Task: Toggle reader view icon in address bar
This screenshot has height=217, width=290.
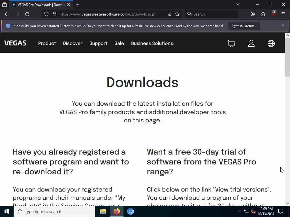Action: coord(169,14)
